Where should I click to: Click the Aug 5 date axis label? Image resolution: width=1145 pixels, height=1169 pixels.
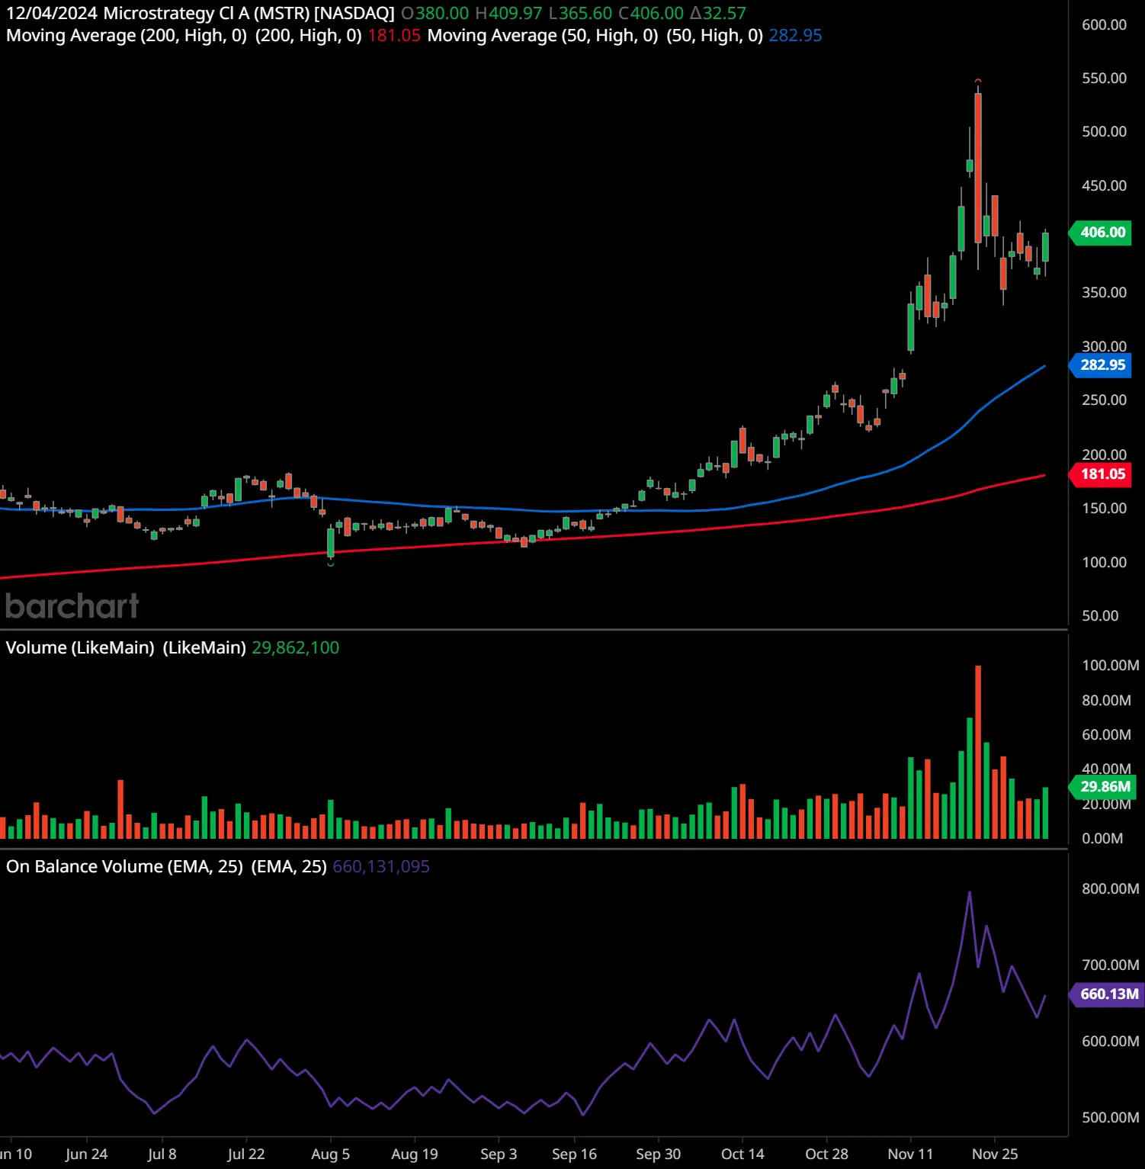330,1154
